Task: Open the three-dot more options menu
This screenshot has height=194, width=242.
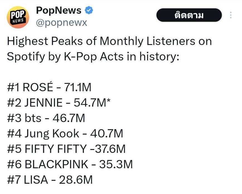Action: pos(231,15)
